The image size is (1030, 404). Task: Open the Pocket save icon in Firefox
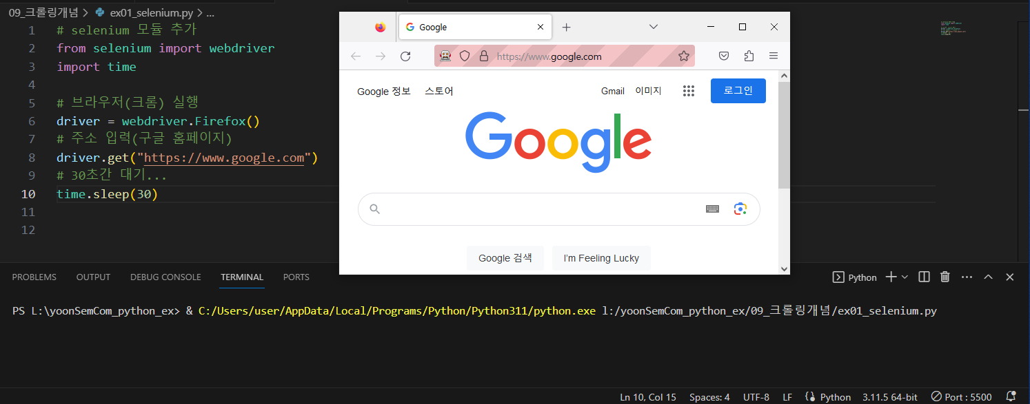pyautogui.click(x=724, y=56)
